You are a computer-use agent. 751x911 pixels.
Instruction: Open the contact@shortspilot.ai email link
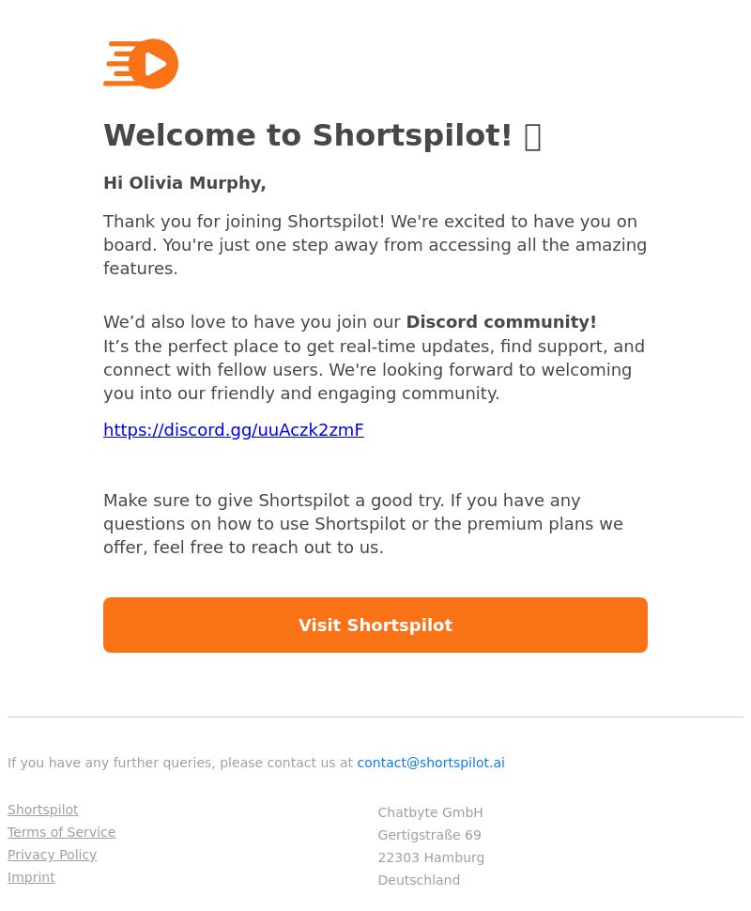[430, 763]
